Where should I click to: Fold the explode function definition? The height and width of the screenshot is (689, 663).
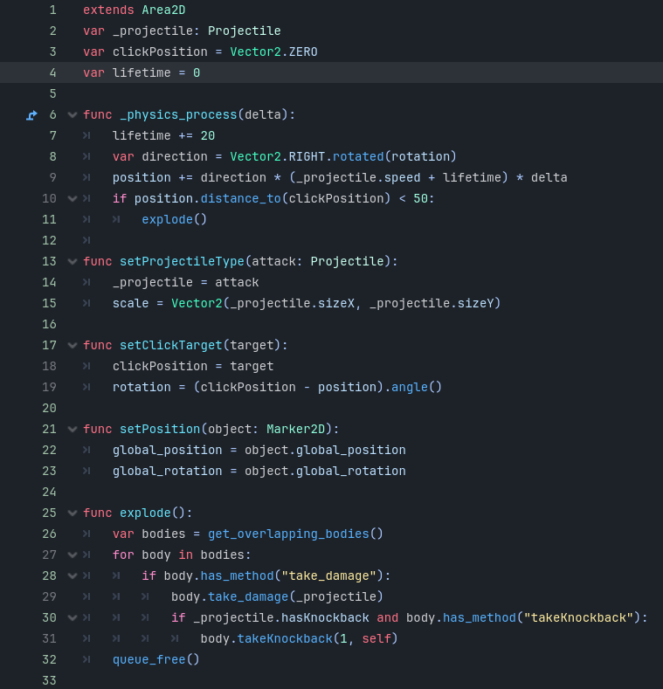point(73,513)
